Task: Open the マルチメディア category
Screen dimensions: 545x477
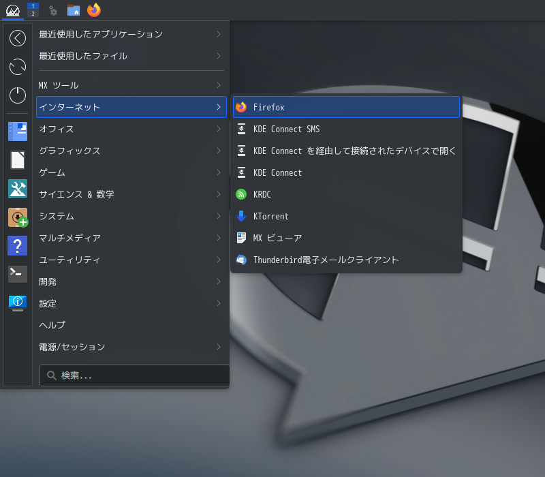Action: click(x=131, y=238)
